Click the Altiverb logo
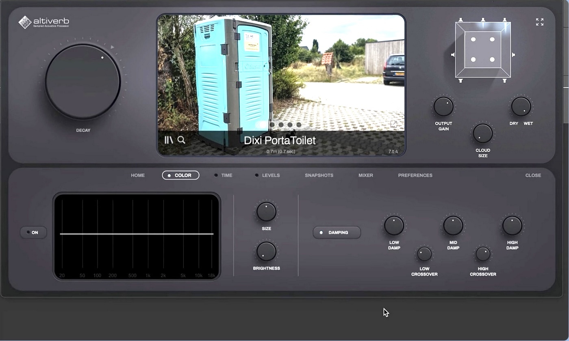This screenshot has width=569, height=341. coord(44,22)
